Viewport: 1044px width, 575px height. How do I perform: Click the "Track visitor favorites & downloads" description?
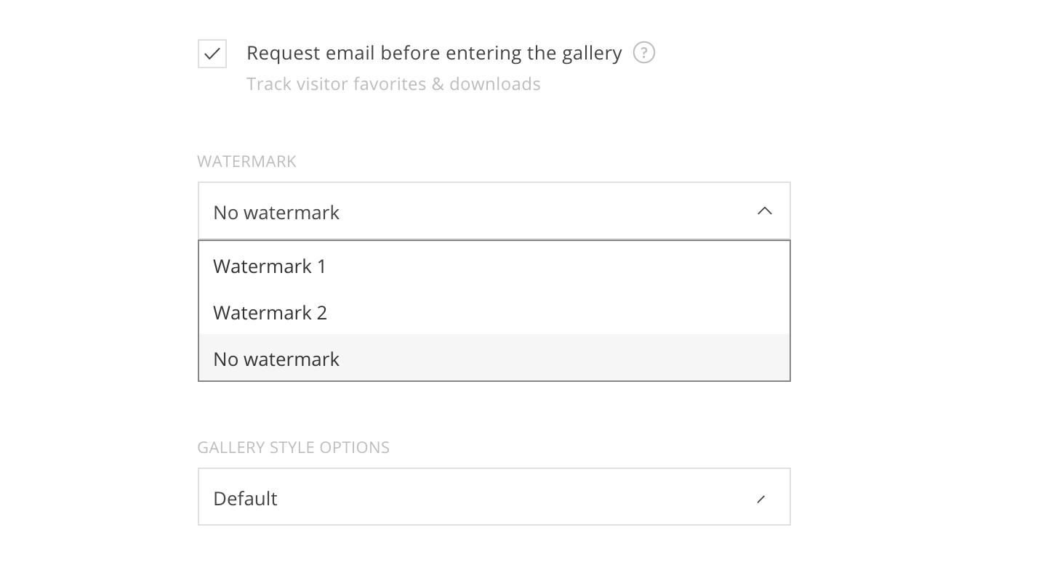393,84
